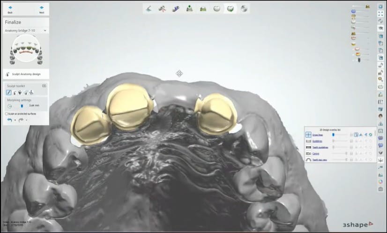The height and width of the screenshot is (233, 387).
Task: Open the green-topped die workflow step
Action: tap(189, 9)
